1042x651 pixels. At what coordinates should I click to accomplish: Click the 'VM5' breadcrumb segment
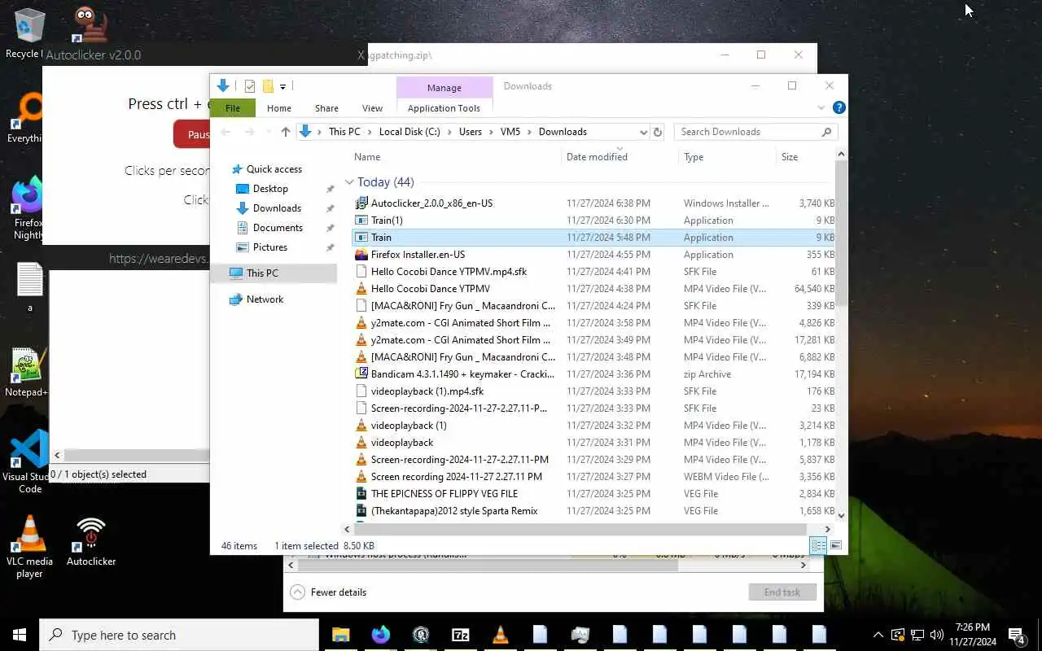coord(510,132)
